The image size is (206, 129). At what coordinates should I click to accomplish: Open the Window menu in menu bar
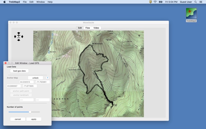40,2
